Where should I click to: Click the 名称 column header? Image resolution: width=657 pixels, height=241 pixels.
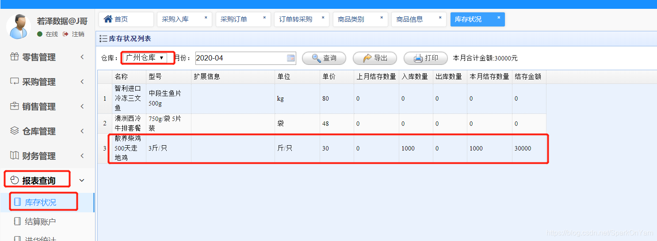point(129,77)
